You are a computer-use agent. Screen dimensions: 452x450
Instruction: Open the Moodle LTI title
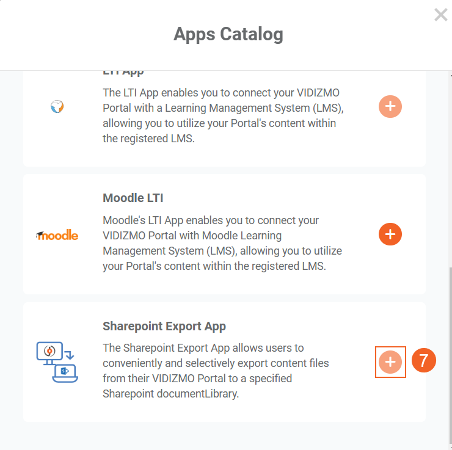tap(133, 198)
